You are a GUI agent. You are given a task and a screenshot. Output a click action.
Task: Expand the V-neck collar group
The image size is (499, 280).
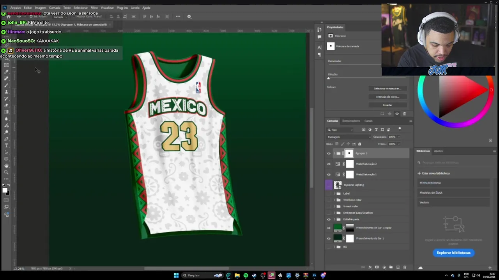[x=334, y=206]
